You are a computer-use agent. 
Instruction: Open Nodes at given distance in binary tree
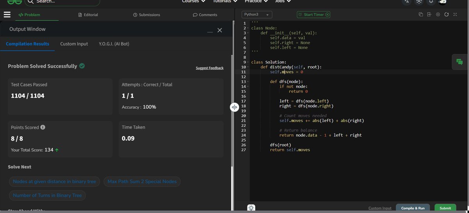pyautogui.click(x=55, y=181)
